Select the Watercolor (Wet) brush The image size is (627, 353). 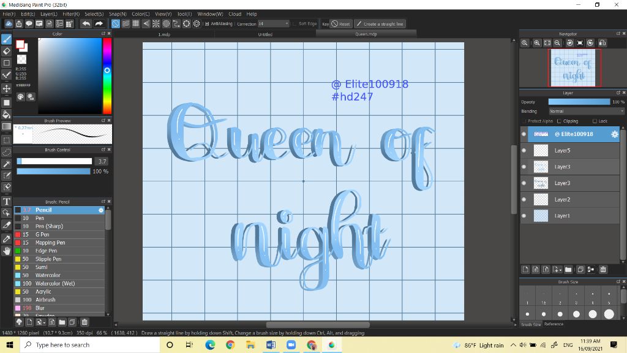point(59,283)
